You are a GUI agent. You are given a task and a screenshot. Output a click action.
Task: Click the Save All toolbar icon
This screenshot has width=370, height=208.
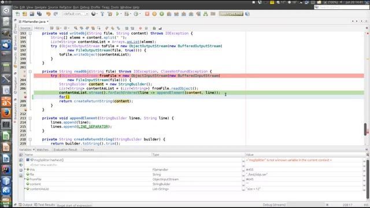pyautogui.click(x=39, y=14)
